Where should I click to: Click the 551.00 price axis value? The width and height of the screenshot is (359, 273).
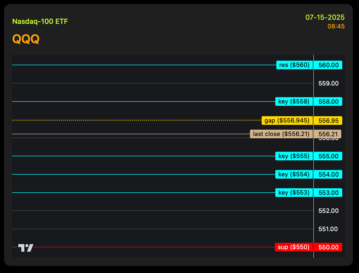328,229
